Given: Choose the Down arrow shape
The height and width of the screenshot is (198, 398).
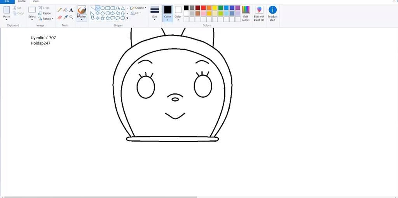Looking at the screenshot, I should pyautogui.click(x=93, y=18).
